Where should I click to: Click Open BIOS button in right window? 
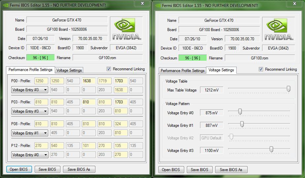[x=171, y=170]
